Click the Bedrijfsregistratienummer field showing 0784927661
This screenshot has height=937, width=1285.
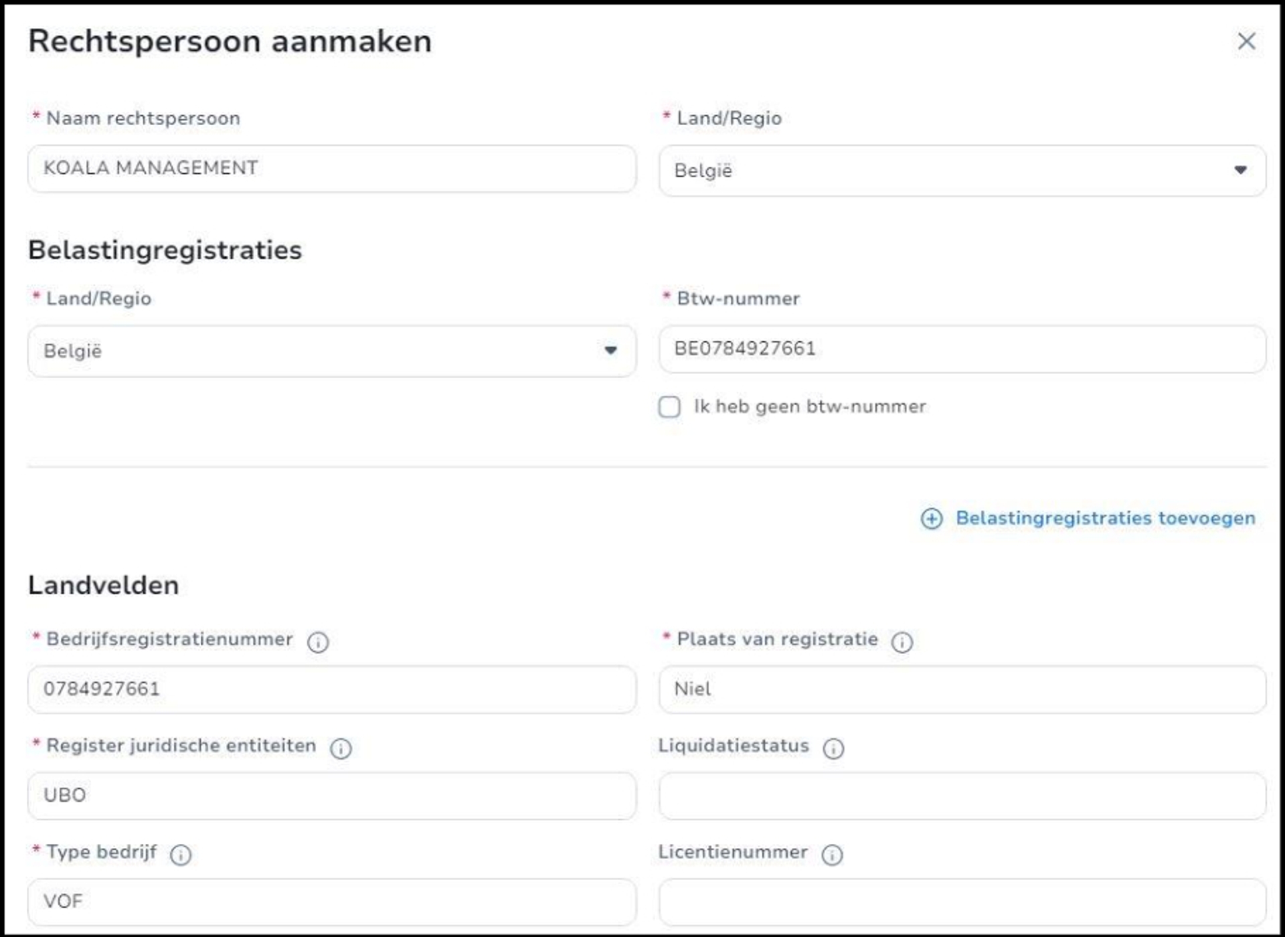[x=331, y=689]
